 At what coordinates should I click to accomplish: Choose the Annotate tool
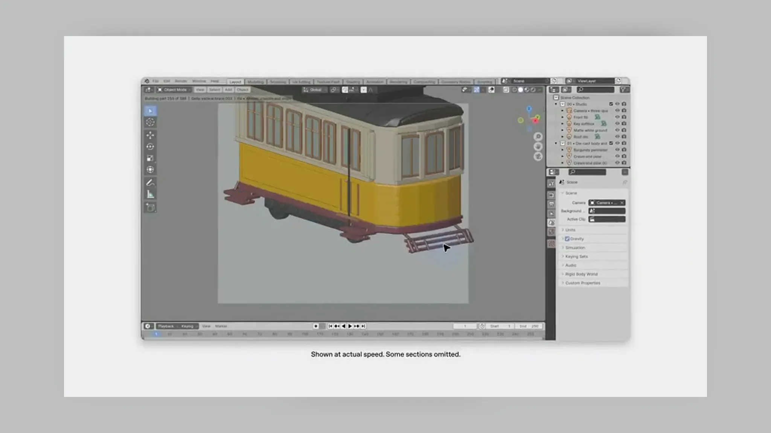click(x=150, y=183)
